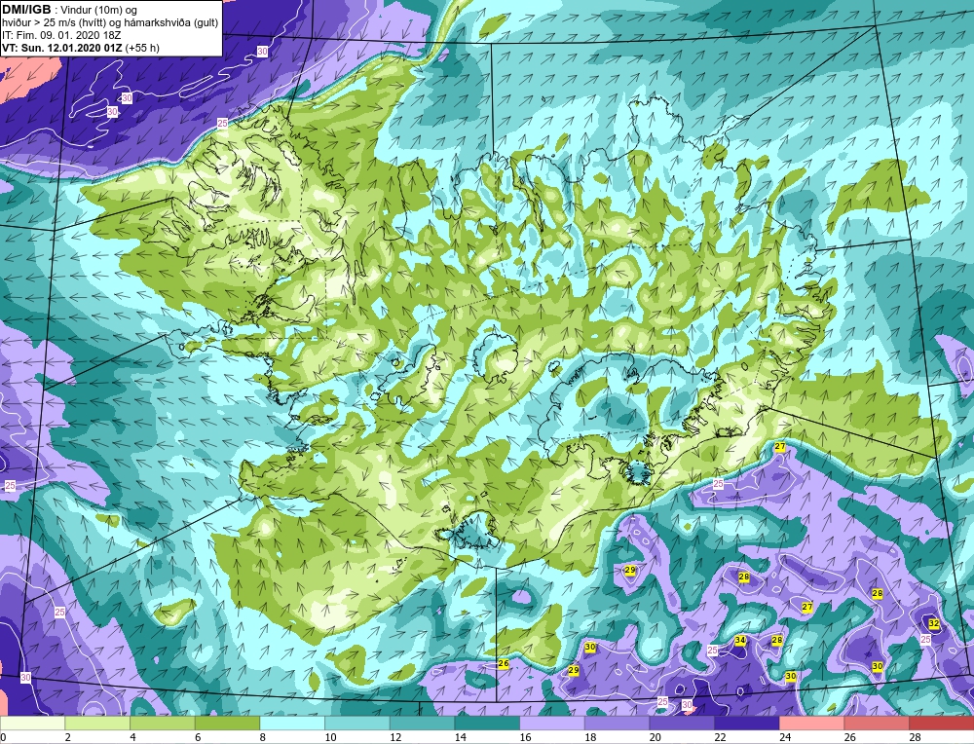Click the yellow gust label '32'
Image resolution: width=974 pixels, height=744 pixels.
(934, 623)
